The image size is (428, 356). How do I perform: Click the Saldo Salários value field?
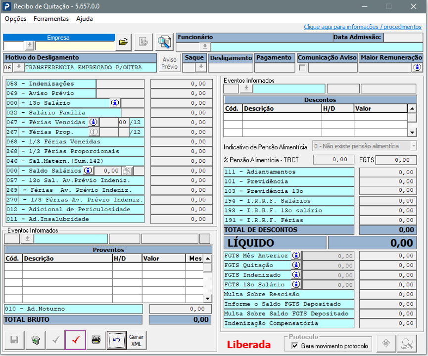click(x=107, y=171)
